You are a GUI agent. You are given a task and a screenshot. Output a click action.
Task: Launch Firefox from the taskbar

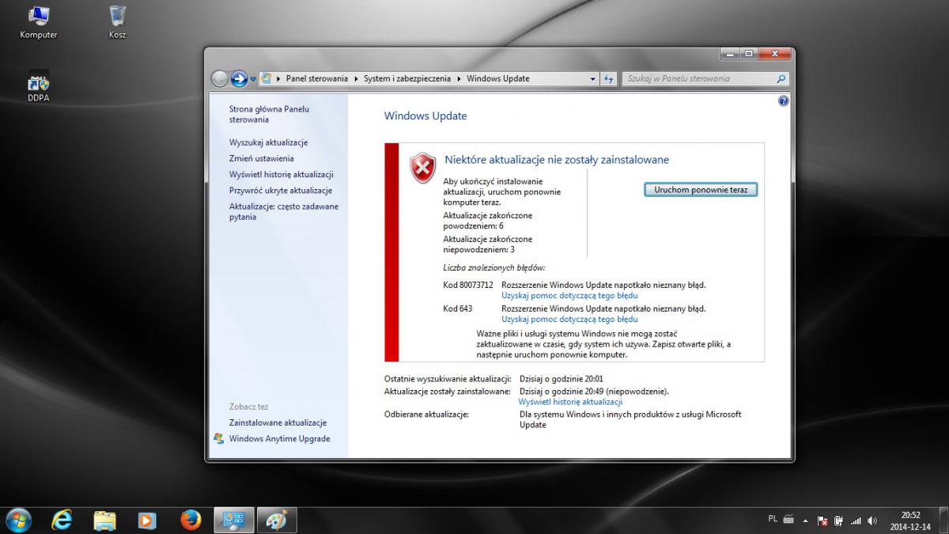191,520
